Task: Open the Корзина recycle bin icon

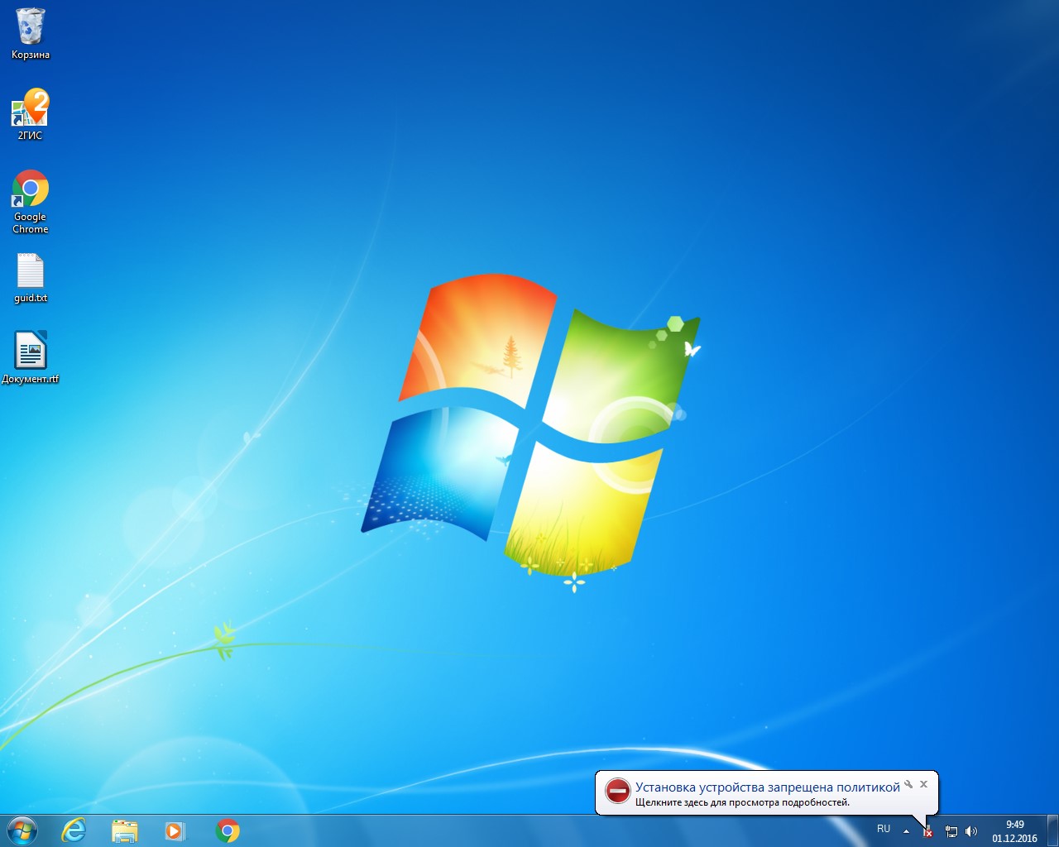Action: click(x=31, y=29)
